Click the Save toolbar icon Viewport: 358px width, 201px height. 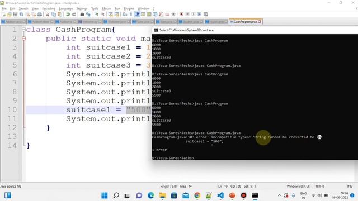tap(15, 14)
